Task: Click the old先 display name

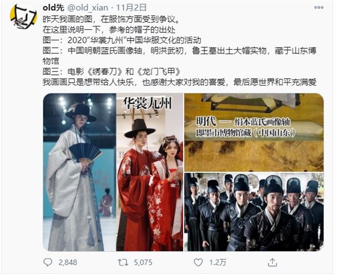Action: pyautogui.click(x=54, y=8)
